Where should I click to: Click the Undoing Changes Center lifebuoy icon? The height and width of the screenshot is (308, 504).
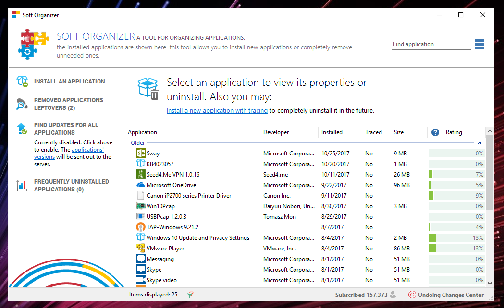pos(412,295)
